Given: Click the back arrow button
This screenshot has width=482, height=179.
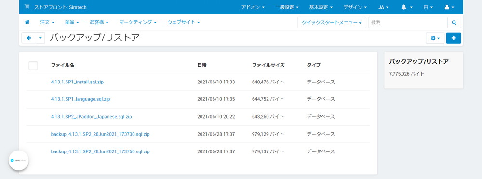Looking at the screenshot, I should [29, 38].
